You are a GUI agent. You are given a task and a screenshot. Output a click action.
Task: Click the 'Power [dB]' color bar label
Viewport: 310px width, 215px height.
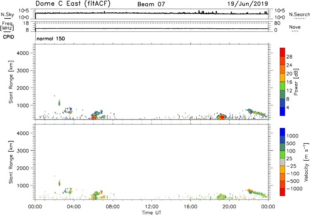[x=296, y=82]
